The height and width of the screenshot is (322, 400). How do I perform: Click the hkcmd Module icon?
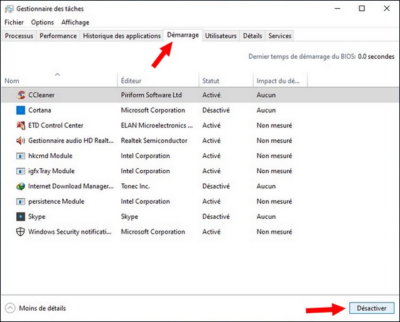[x=21, y=156]
